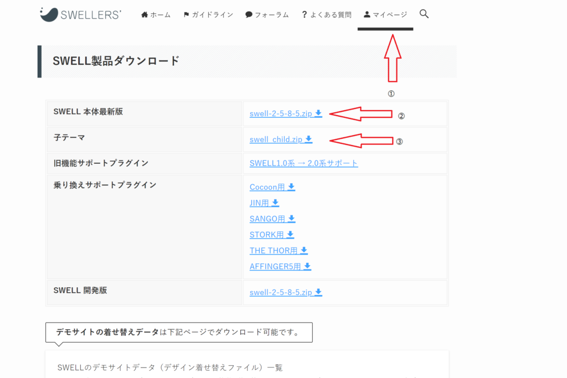Click the SWELL 開発版 row label

(x=80, y=290)
